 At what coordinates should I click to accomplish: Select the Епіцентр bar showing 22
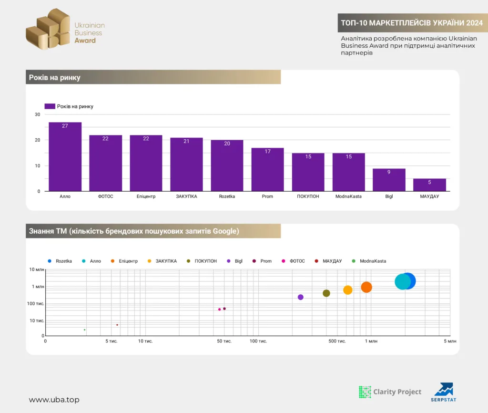click(146, 163)
